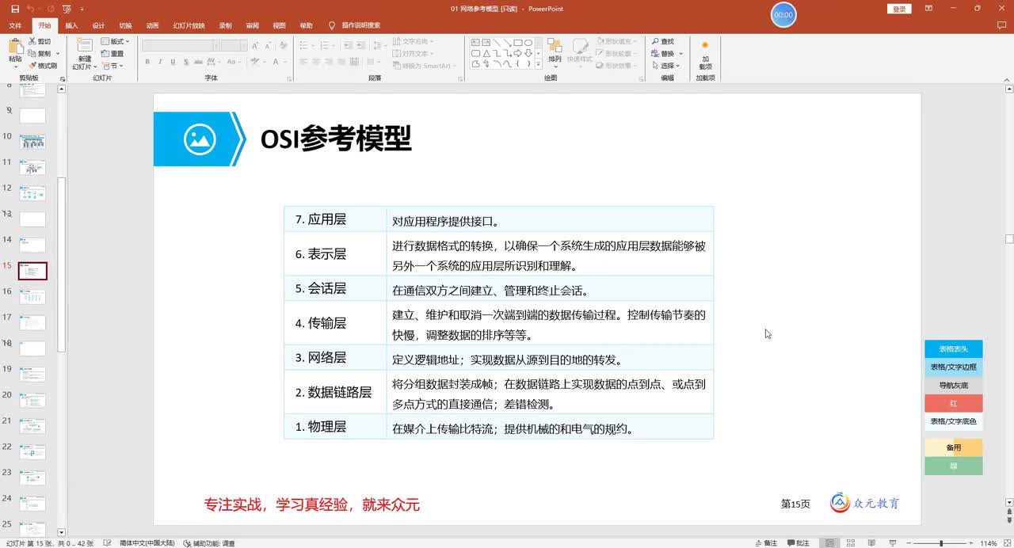Open the 替换 (Replace) dropdown
This screenshot has width=1014, height=548.
tap(667, 53)
